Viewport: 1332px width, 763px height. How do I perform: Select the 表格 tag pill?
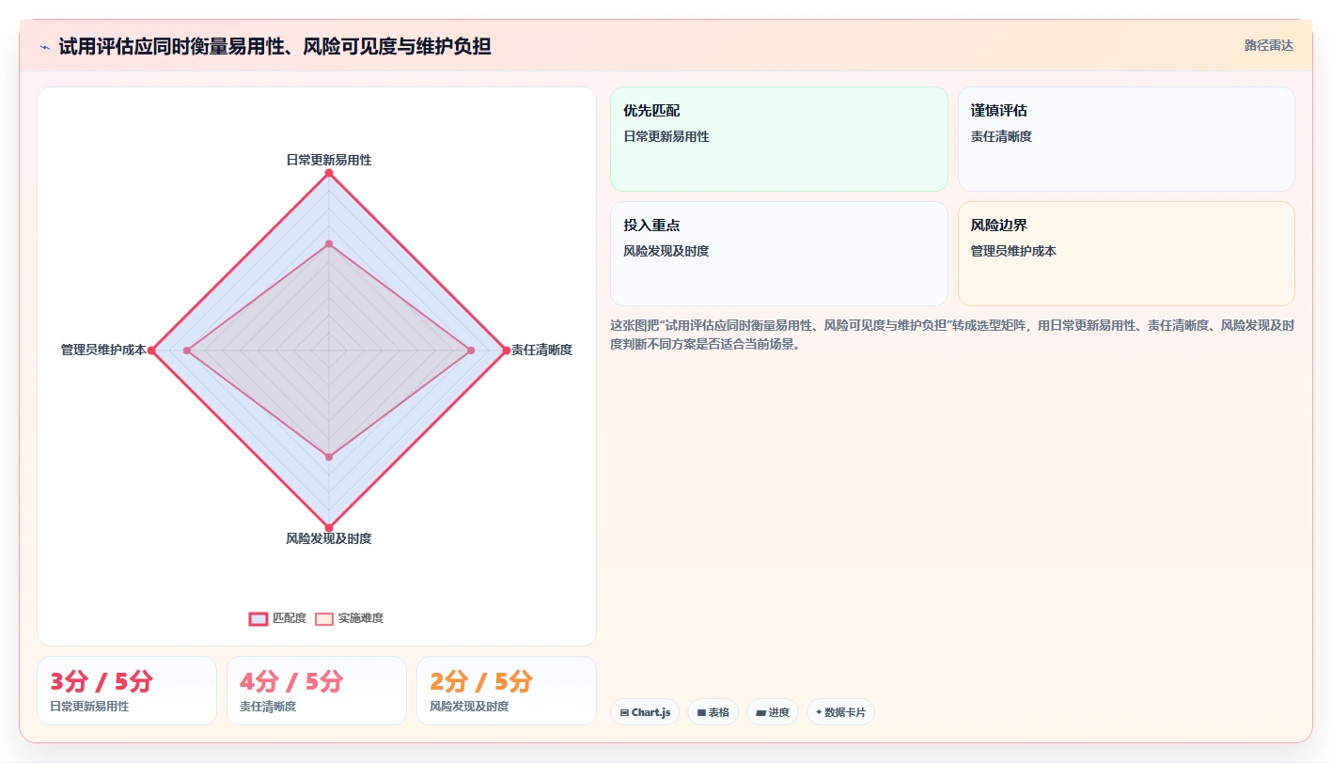click(x=713, y=712)
